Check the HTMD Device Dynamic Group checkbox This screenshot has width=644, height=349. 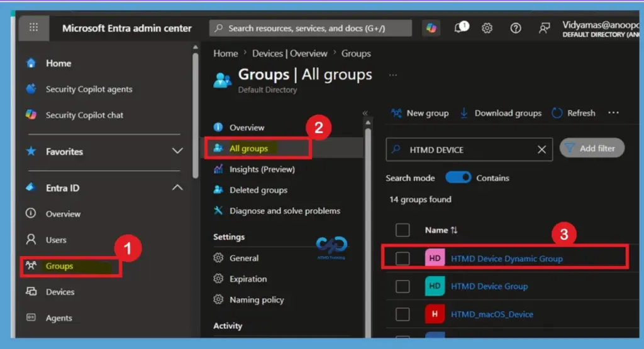[x=402, y=259]
